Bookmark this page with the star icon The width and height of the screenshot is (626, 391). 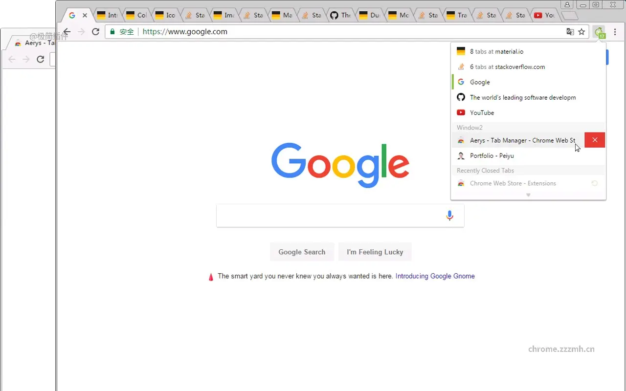point(581,32)
